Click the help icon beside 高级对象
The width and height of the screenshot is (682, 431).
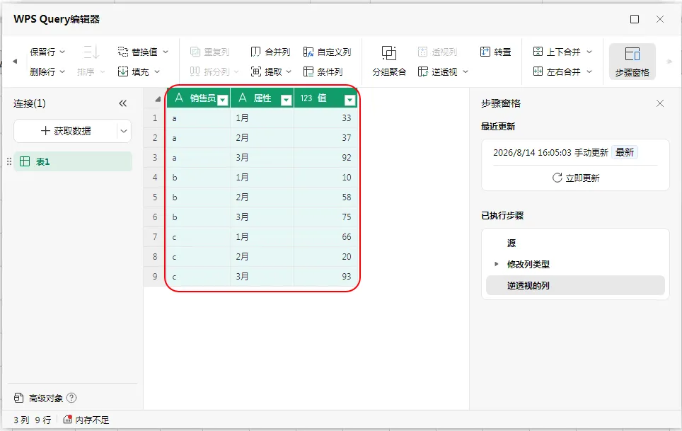point(71,398)
